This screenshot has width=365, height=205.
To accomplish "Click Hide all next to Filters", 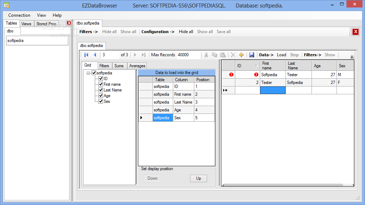I will (109, 32).
